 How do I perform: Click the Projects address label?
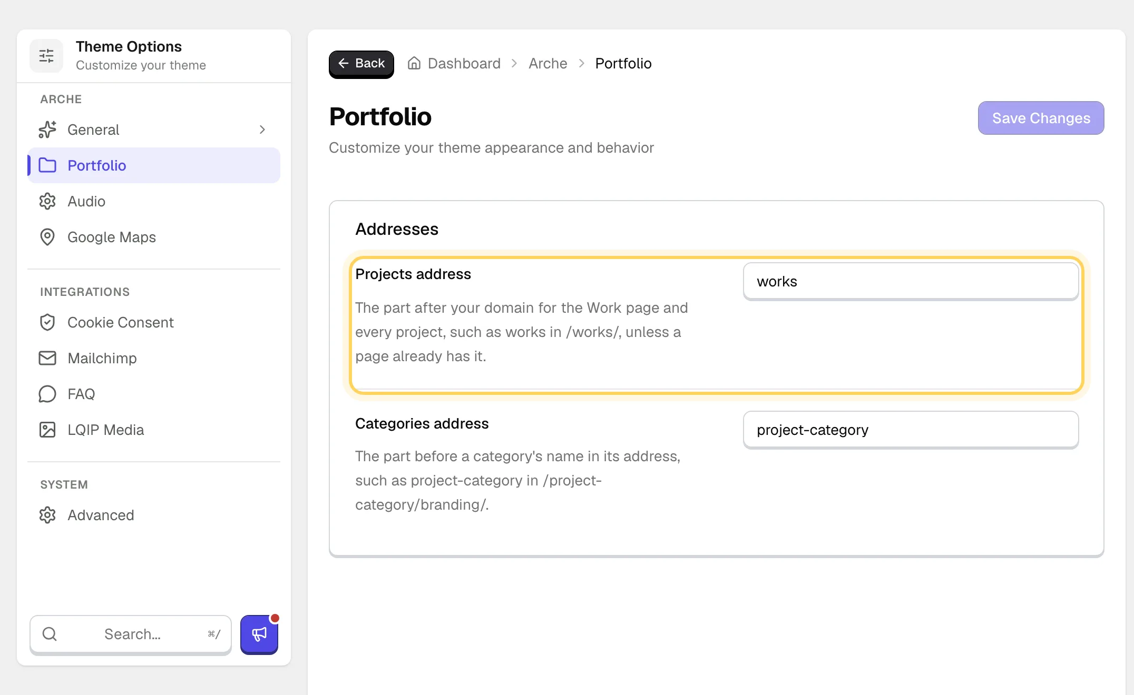click(x=413, y=274)
